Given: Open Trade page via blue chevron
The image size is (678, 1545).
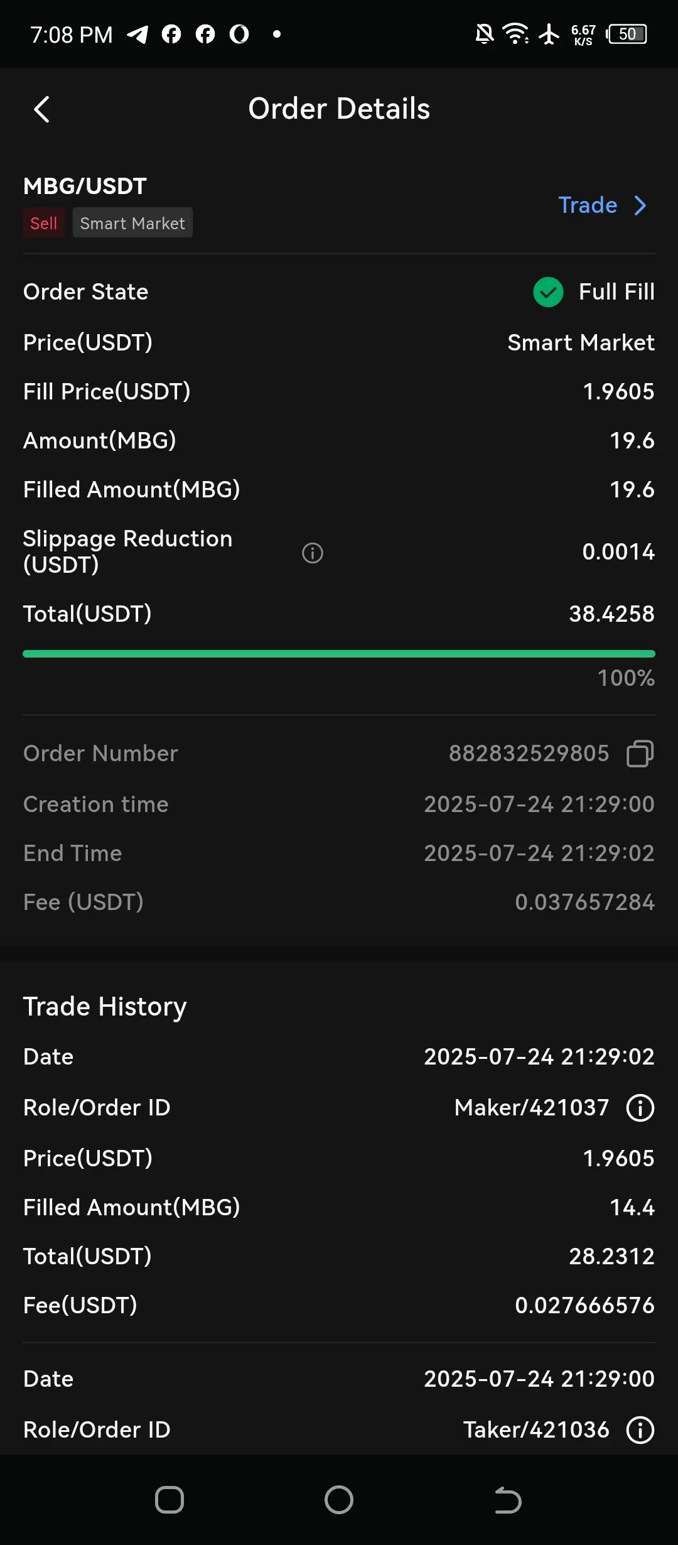Looking at the screenshot, I should (x=640, y=205).
